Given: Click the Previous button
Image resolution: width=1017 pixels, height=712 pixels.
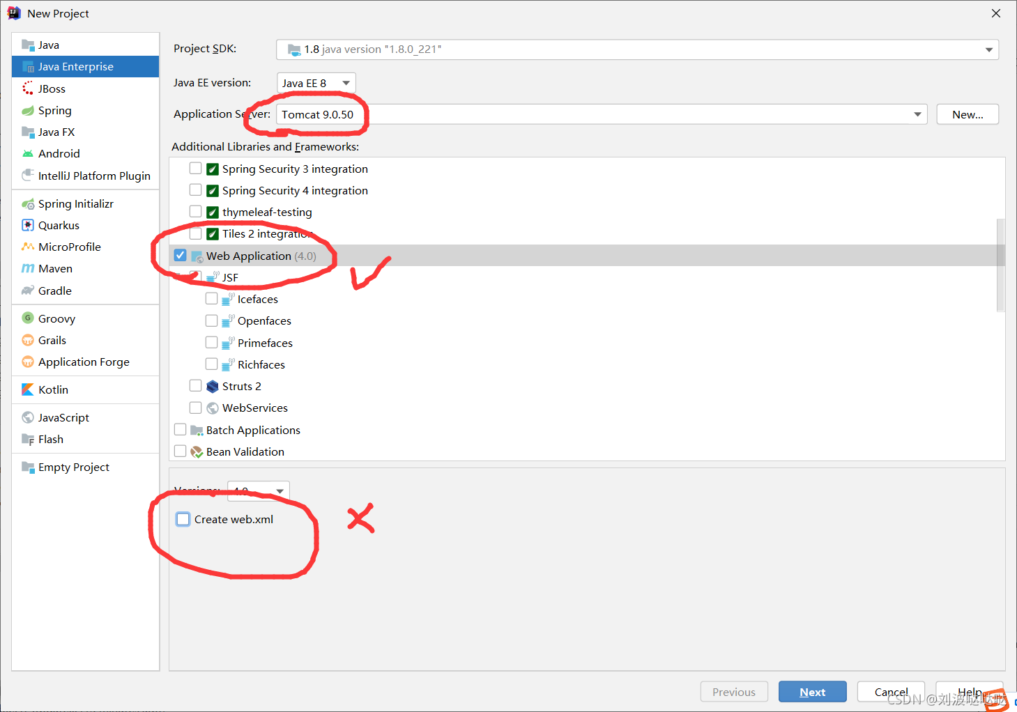Looking at the screenshot, I should [734, 692].
